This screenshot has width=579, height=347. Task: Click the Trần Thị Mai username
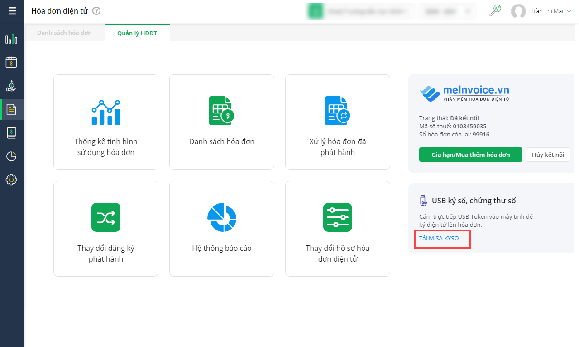coord(546,11)
